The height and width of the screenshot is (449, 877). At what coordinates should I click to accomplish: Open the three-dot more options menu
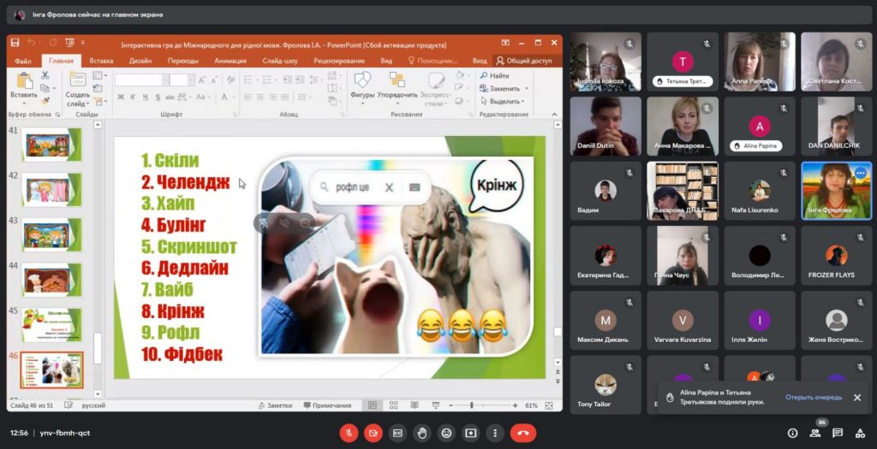click(x=494, y=433)
